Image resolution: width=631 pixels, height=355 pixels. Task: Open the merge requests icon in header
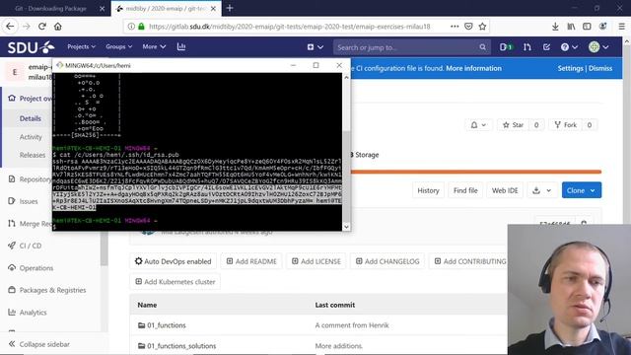[527, 47]
